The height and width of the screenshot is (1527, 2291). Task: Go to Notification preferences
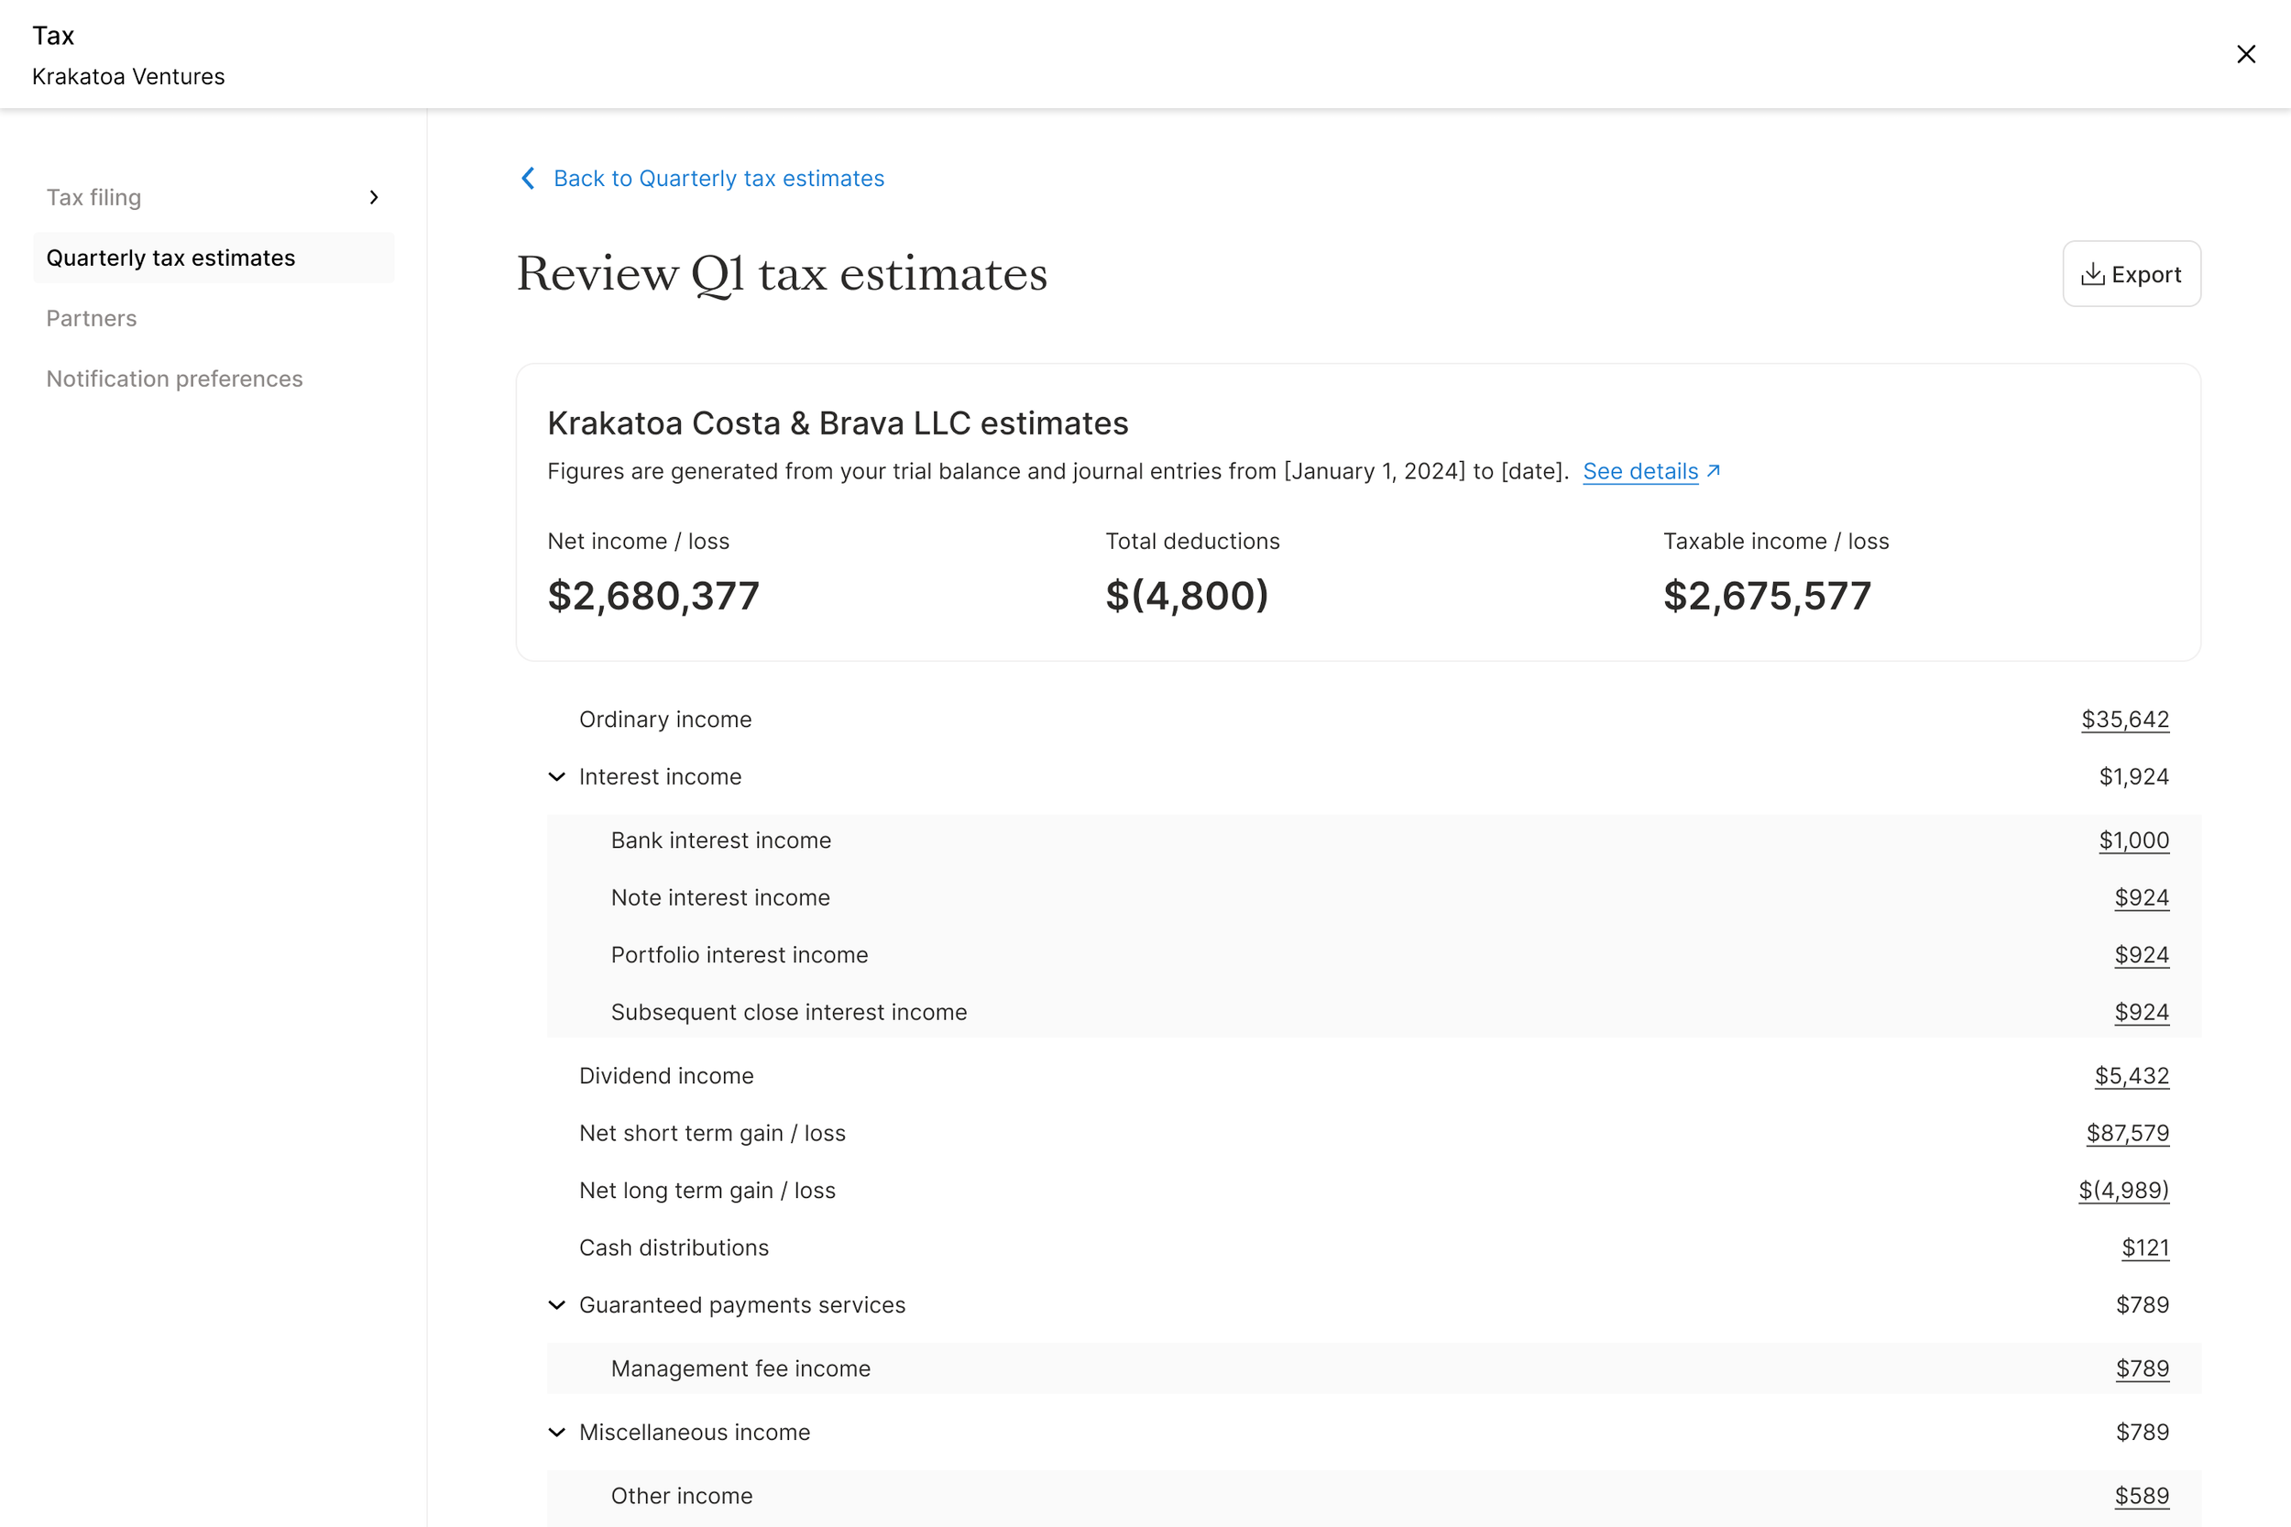174,379
